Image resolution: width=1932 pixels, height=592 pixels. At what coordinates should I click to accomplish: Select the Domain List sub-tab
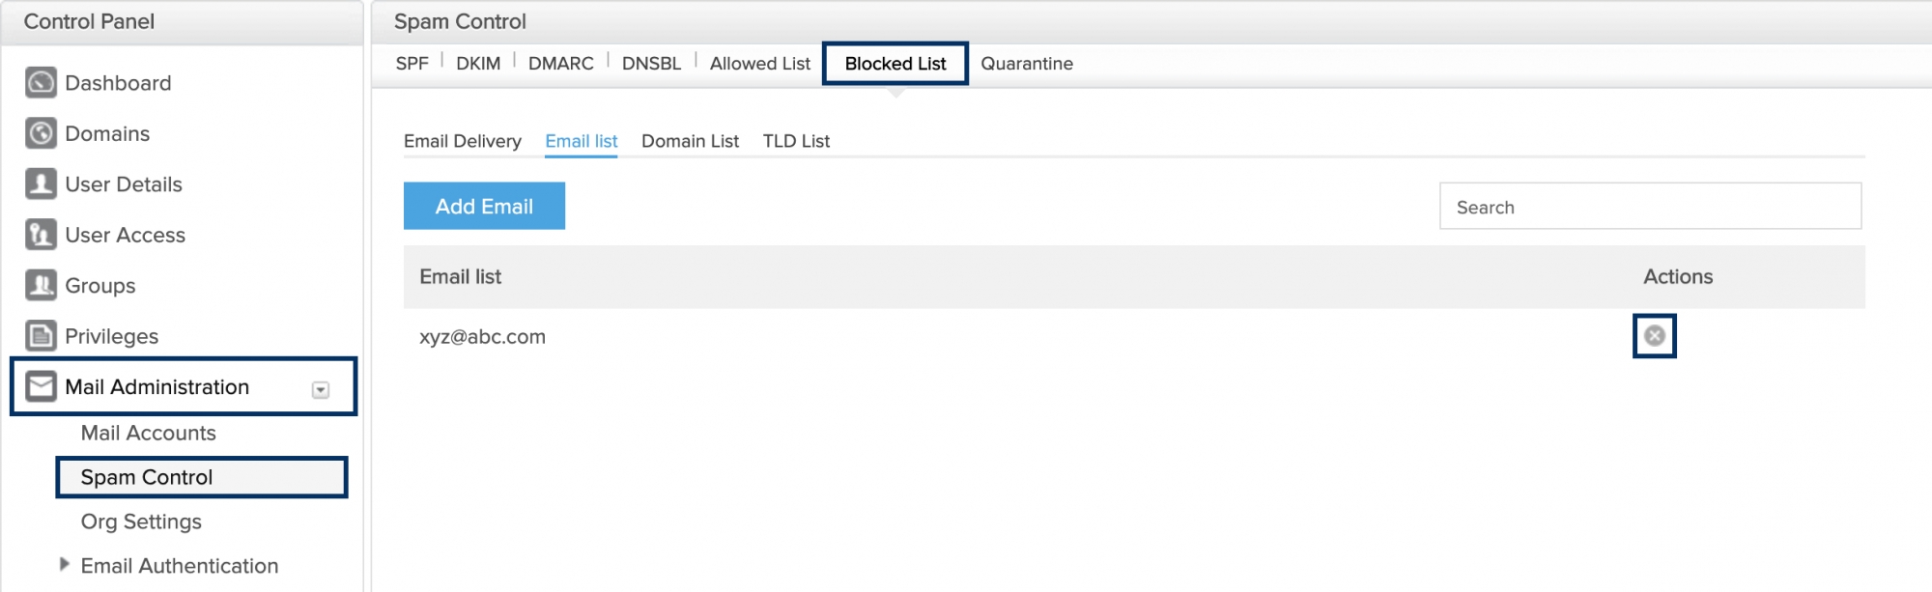690,141
